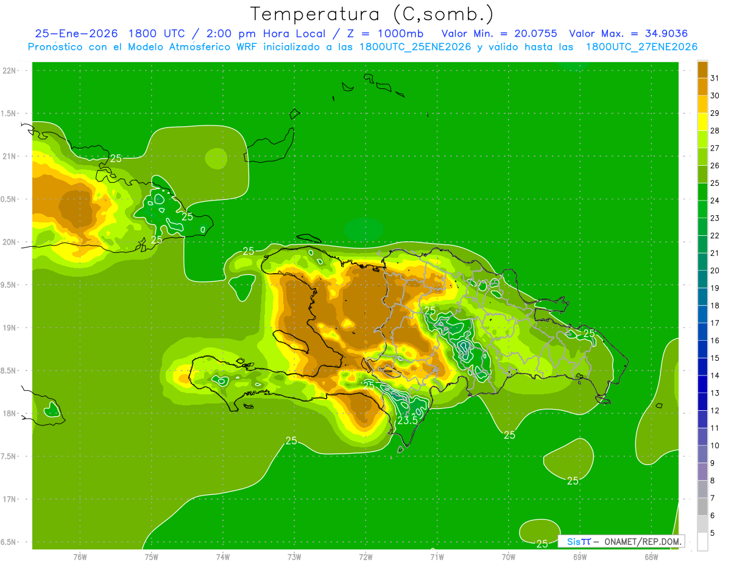The height and width of the screenshot is (565, 731).
Task: Click the '74W' longitude axis label
Action: pos(223,556)
